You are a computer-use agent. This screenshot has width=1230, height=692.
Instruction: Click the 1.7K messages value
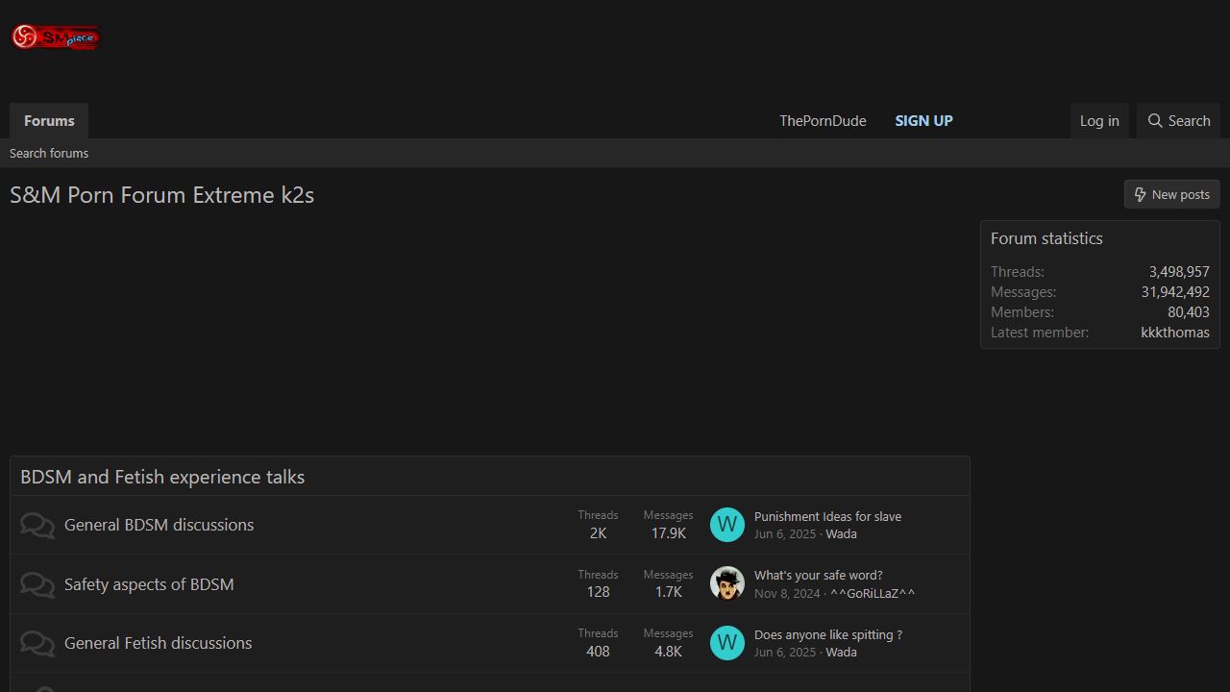pos(668,592)
